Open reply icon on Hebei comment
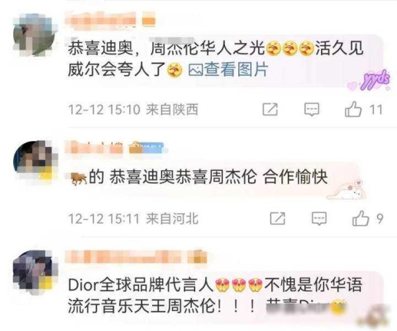This screenshot has height=331, width=397. pyautogui.click(x=319, y=218)
